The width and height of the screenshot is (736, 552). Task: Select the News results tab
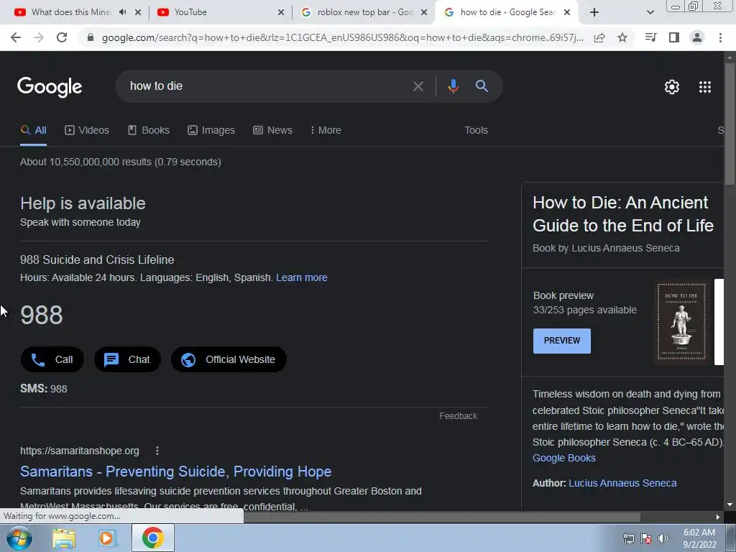click(x=272, y=130)
